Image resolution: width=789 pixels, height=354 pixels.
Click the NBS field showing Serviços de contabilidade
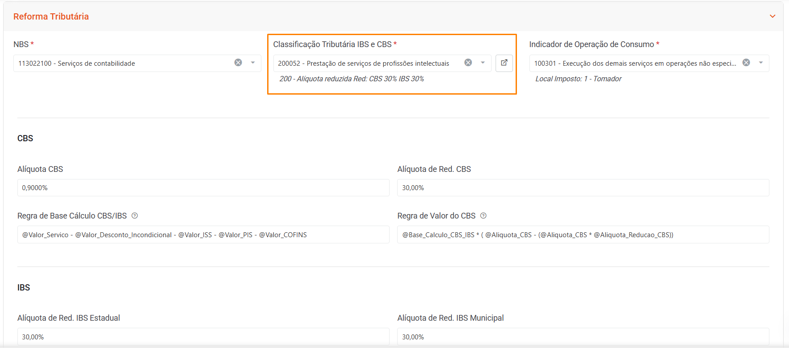[x=137, y=63]
